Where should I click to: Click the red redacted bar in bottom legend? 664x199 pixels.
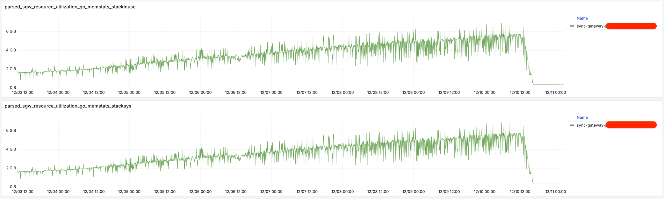tap(631, 125)
